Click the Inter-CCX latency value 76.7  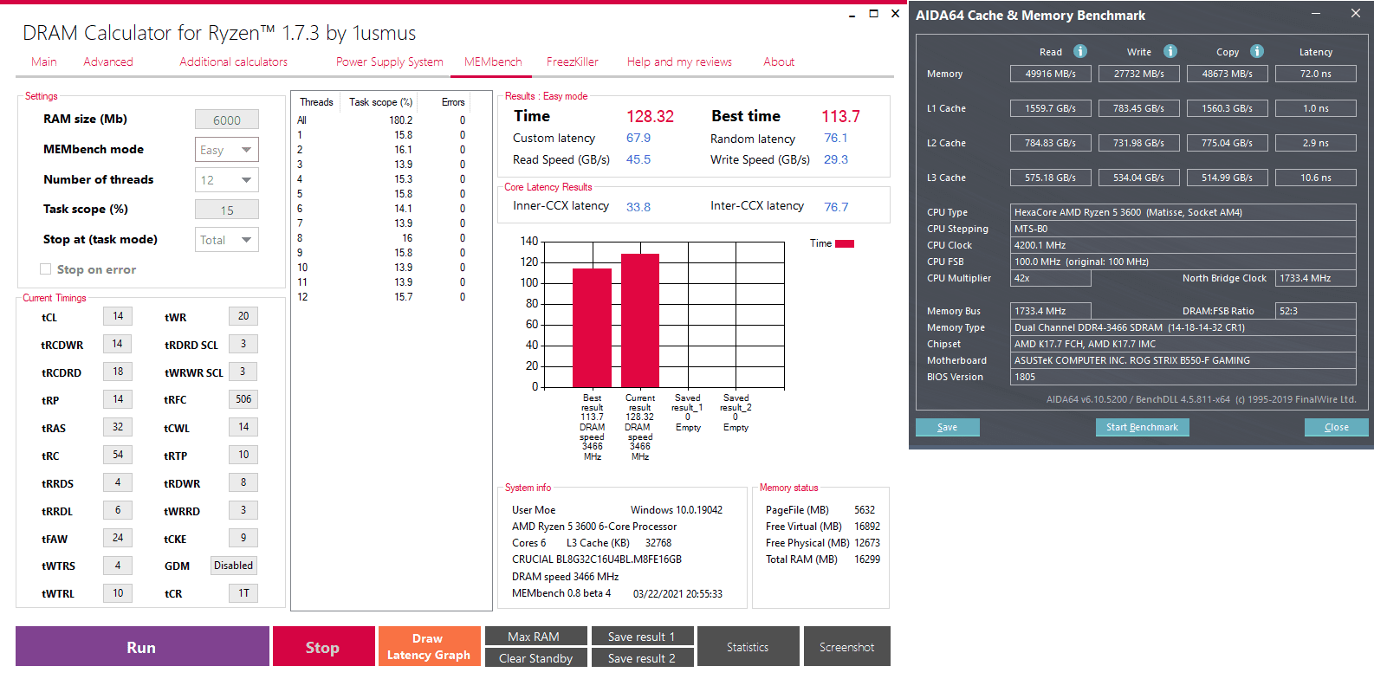coord(836,207)
